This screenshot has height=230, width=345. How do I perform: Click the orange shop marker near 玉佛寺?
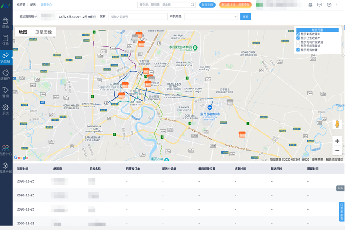point(125,85)
